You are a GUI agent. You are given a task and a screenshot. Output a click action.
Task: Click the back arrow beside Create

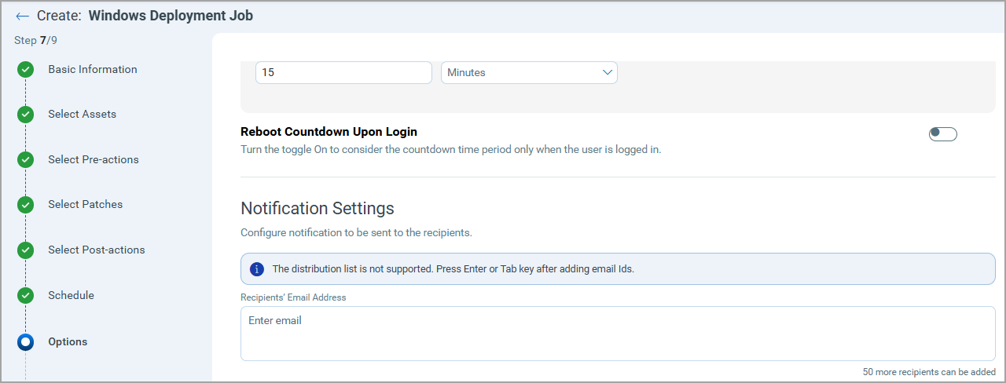(22, 16)
